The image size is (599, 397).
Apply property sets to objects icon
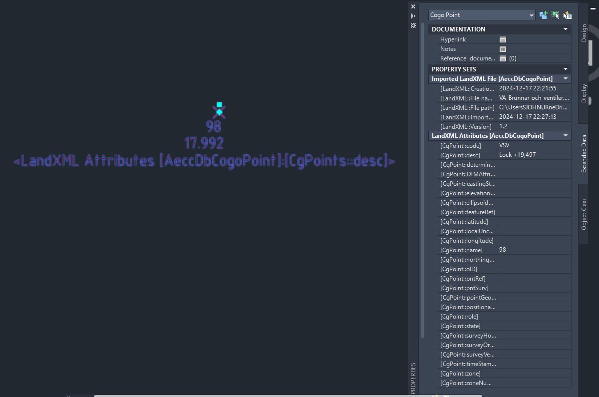coord(568,15)
